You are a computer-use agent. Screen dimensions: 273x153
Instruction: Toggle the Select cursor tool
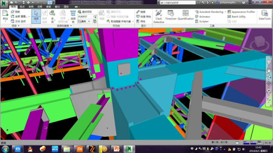click(36, 17)
